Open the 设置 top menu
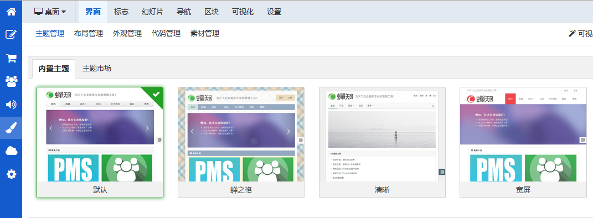Image resolution: width=593 pixels, height=218 pixels. click(x=274, y=12)
